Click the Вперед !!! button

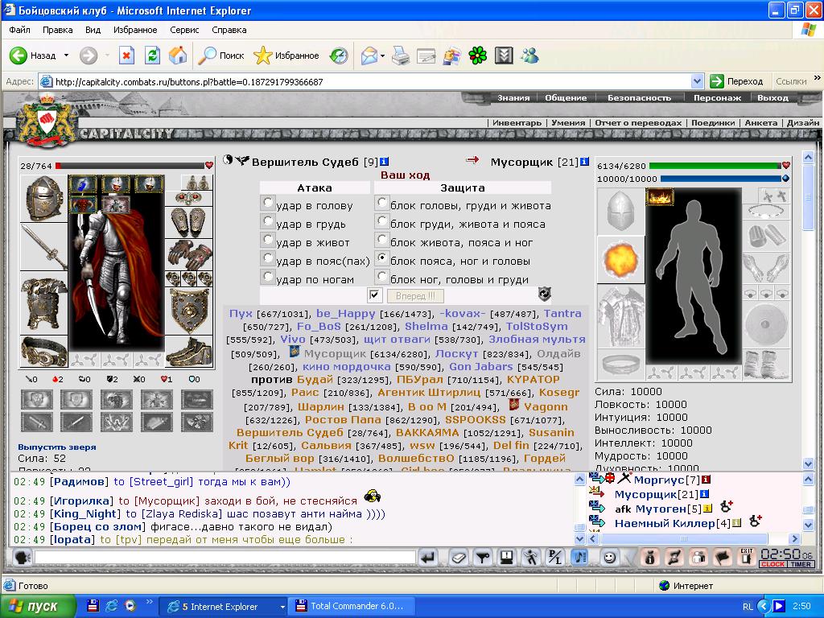click(415, 296)
